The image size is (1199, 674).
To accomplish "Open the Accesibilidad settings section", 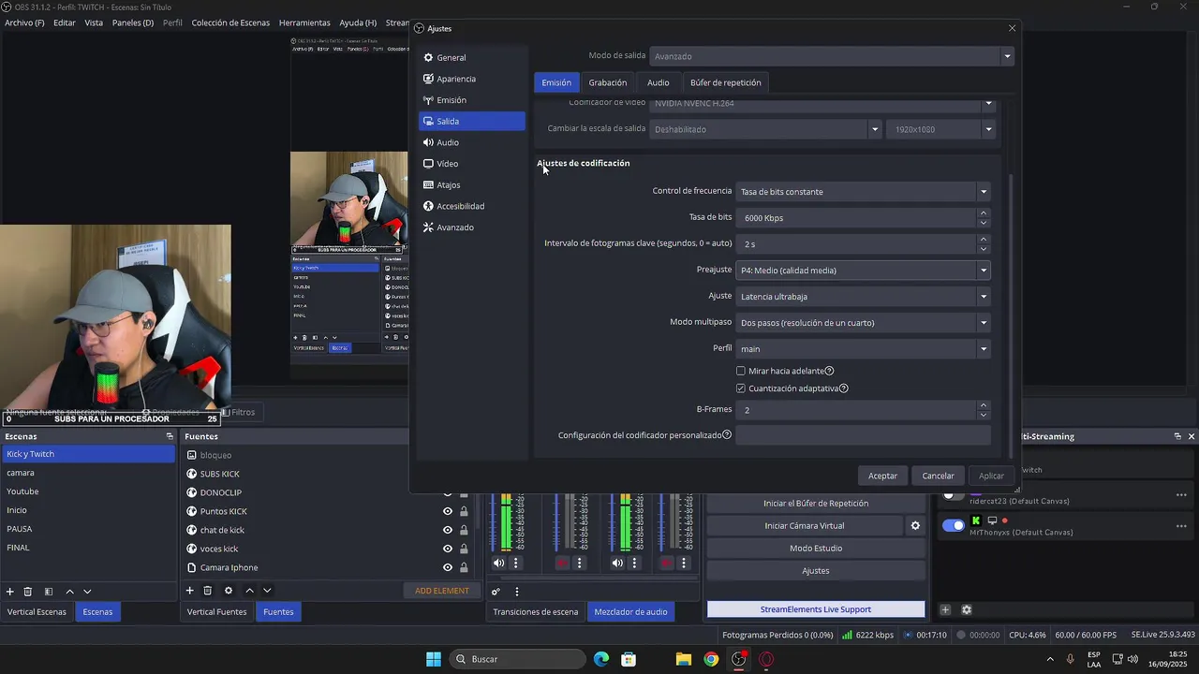I will (472, 206).
